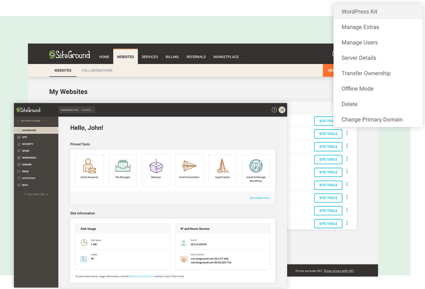Image resolution: width=425 pixels, height=289 pixels.
Task: Open the Billing nav item
Action: 172,57
